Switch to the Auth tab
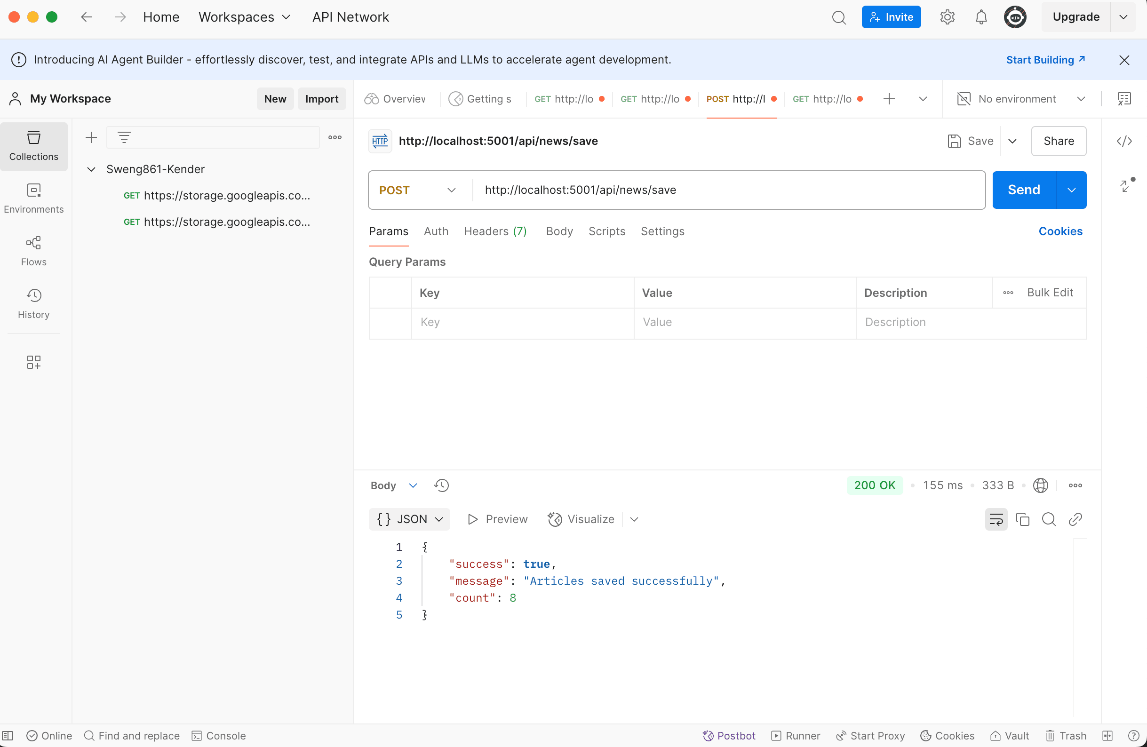Screen dimensions: 1147x747 (436, 231)
